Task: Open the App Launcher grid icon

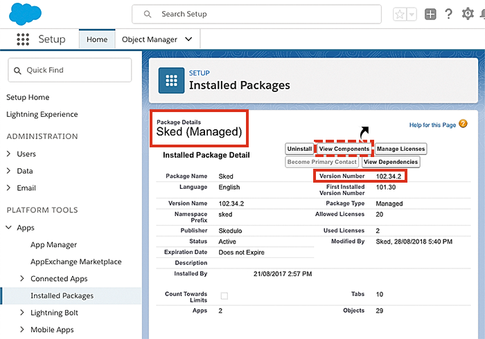Action: (23, 39)
